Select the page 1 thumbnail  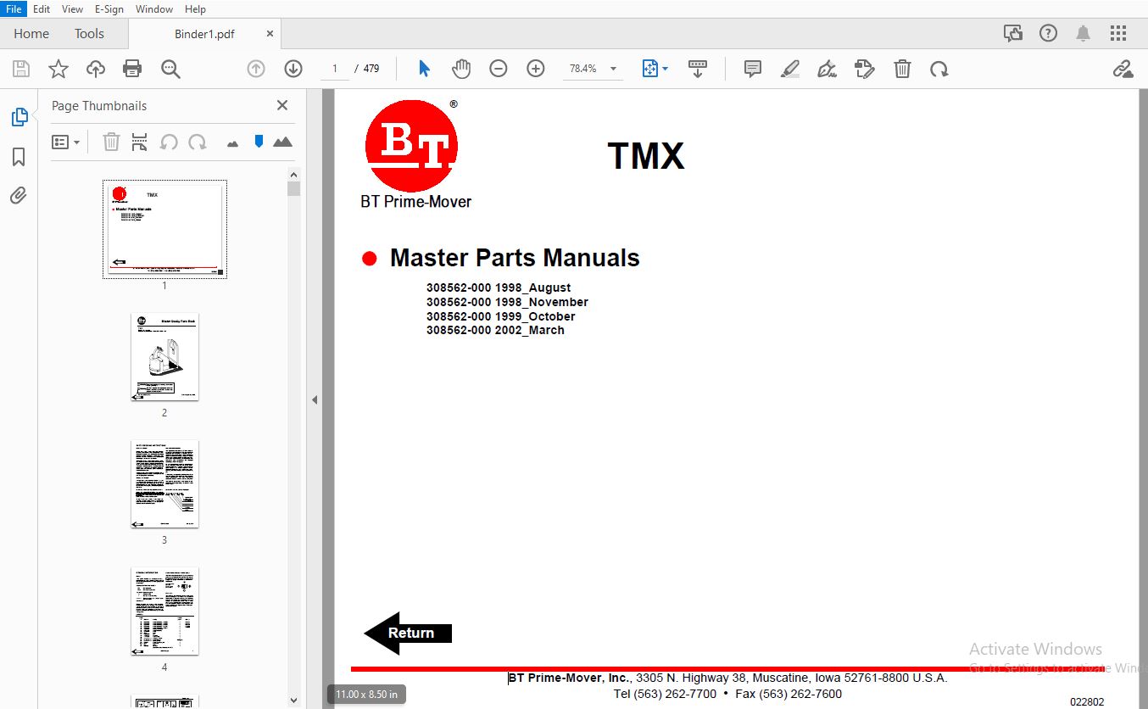tap(164, 229)
